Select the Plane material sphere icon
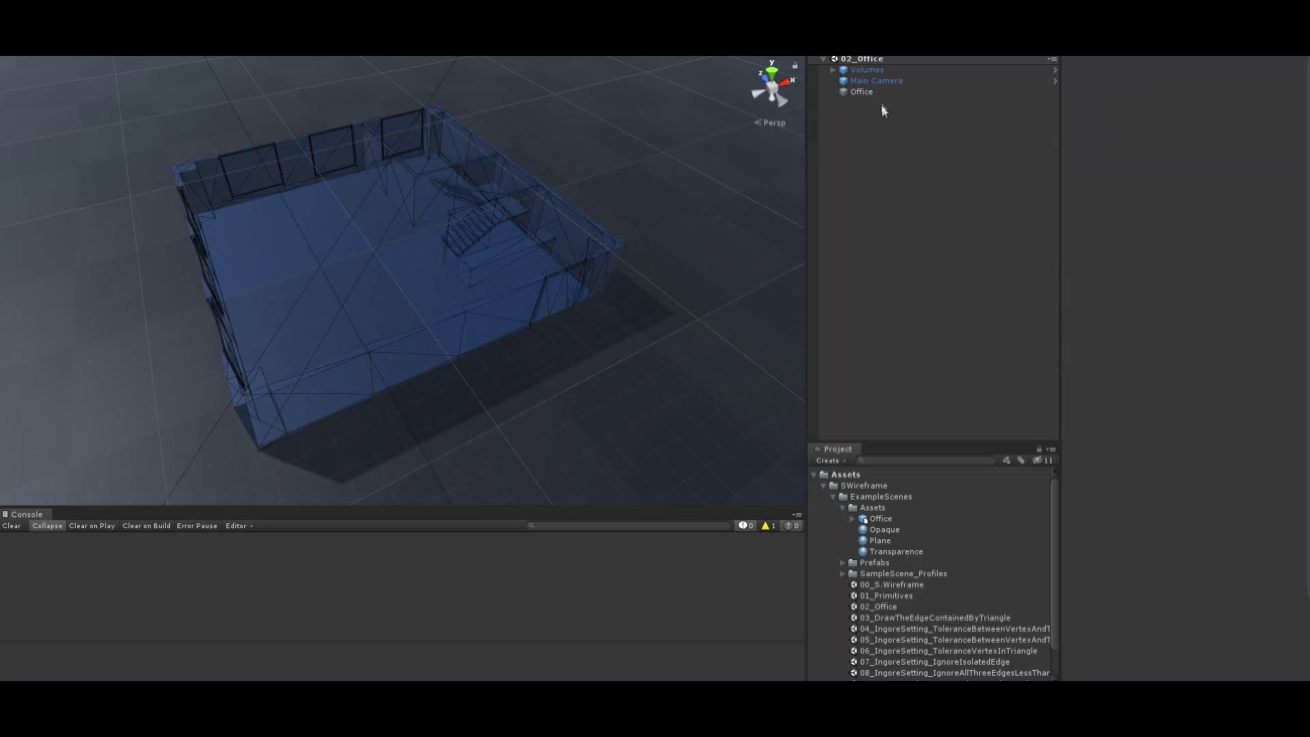 (862, 540)
